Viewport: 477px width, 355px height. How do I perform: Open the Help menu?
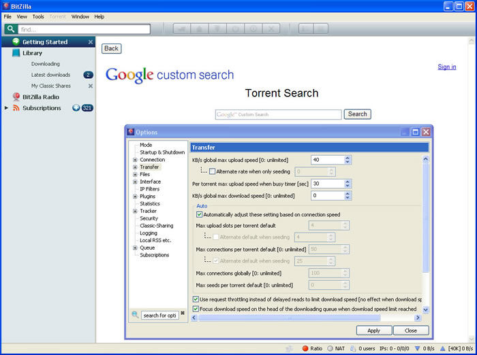[x=99, y=17]
